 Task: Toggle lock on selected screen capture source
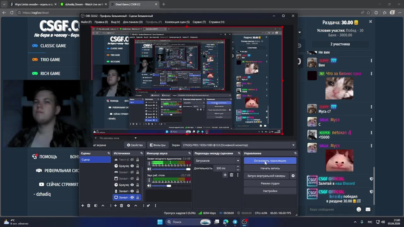(137, 197)
